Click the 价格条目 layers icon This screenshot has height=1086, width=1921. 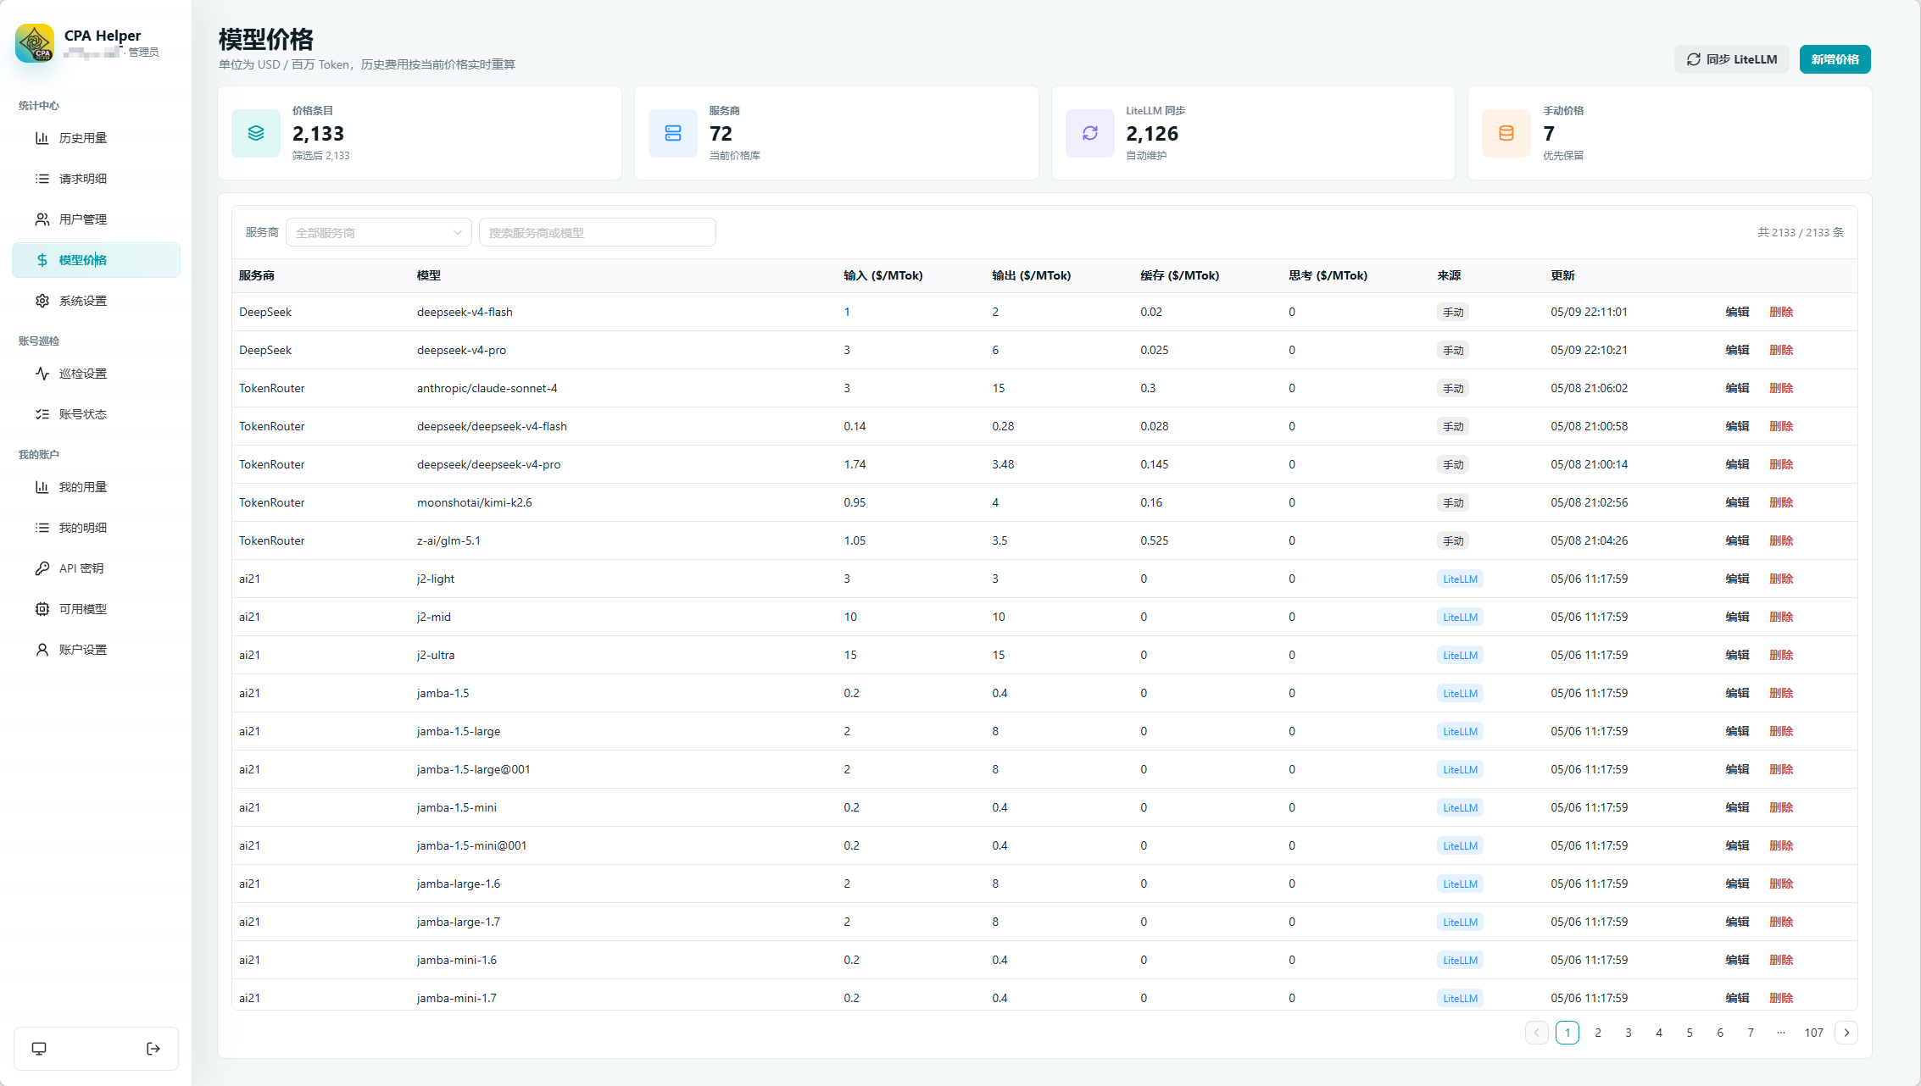coord(256,133)
